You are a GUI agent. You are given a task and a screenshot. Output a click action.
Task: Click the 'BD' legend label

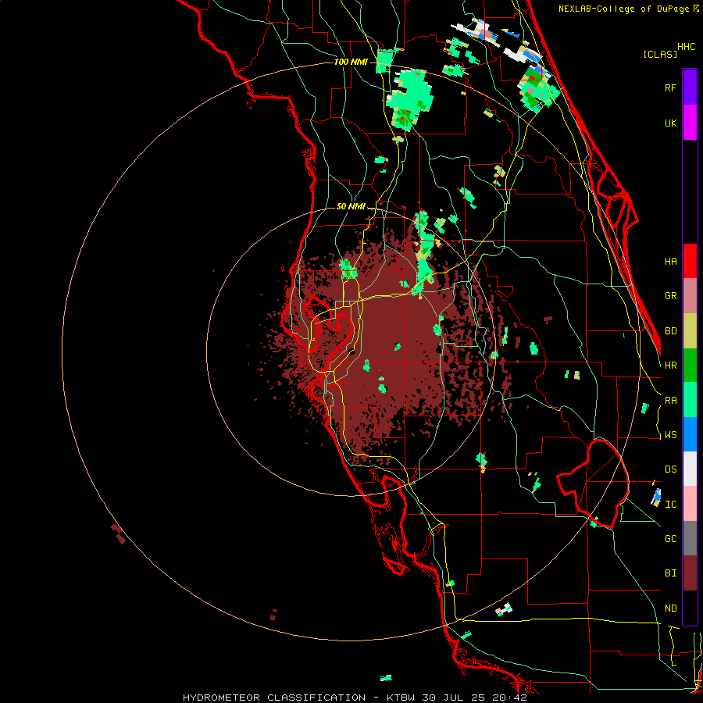coord(670,331)
